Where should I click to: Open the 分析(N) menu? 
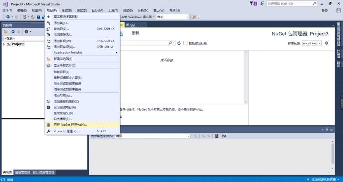(x=143, y=10)
